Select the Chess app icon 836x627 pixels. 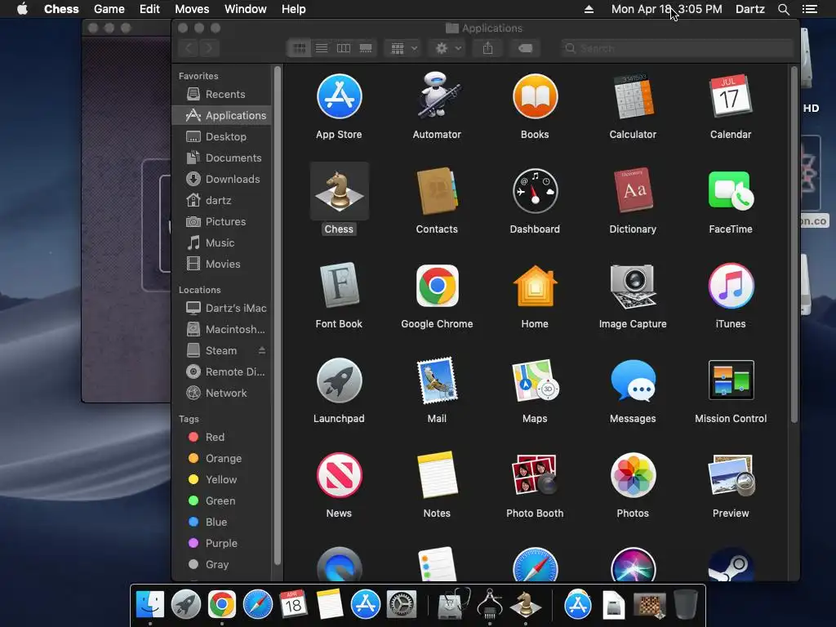[339, 191]
